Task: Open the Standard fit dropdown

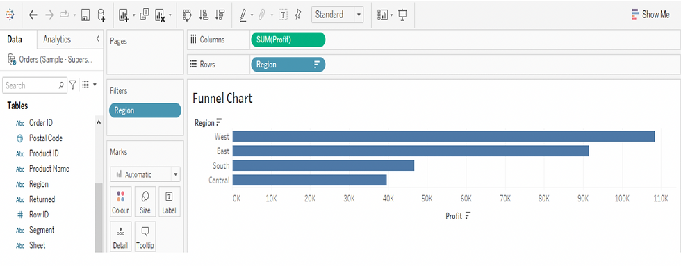Action: coord(338,15)
